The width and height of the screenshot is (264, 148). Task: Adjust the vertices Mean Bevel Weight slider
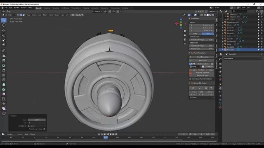pos(202,40)
